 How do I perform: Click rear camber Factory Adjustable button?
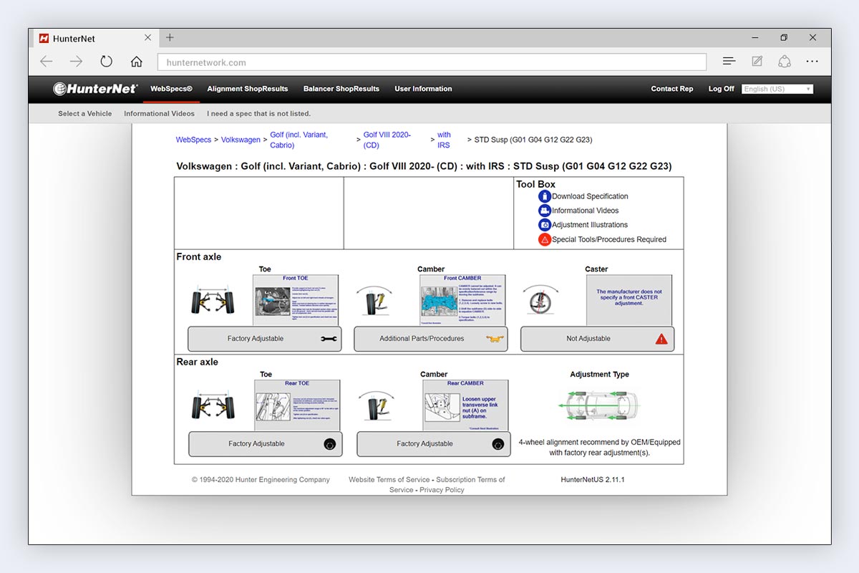coord(434,444)
